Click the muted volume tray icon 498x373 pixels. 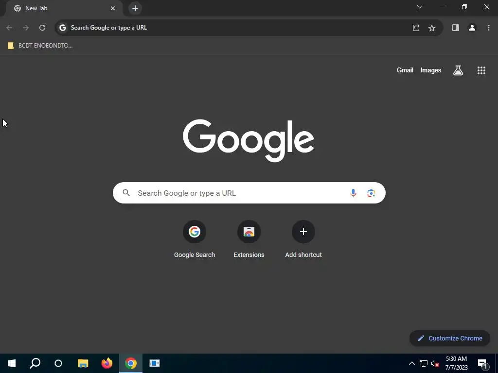coord(435,363)
